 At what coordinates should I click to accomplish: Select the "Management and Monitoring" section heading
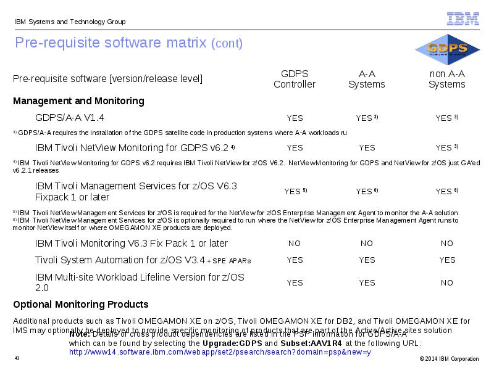78,101
